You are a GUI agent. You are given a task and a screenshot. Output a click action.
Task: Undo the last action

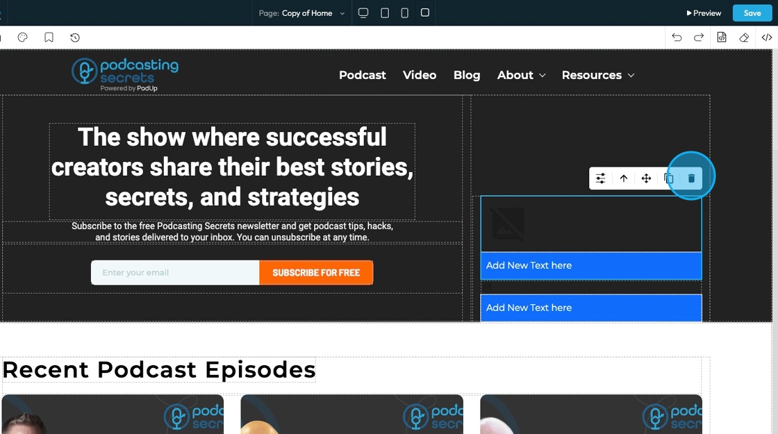tap(677, 37)
